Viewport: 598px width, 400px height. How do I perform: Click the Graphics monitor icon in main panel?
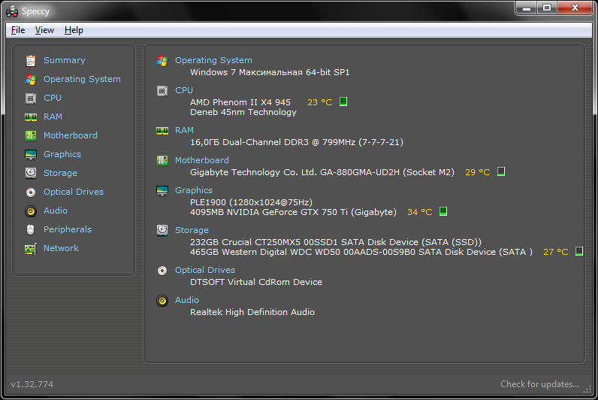tap(162, 190)
